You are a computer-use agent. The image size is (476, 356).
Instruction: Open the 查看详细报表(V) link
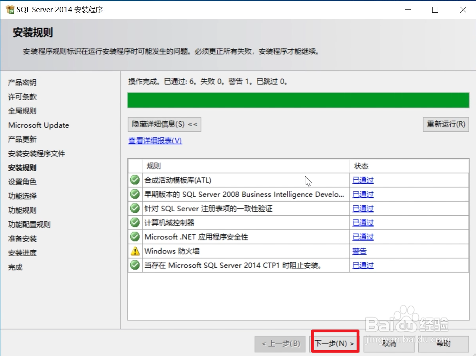[155, 141]
